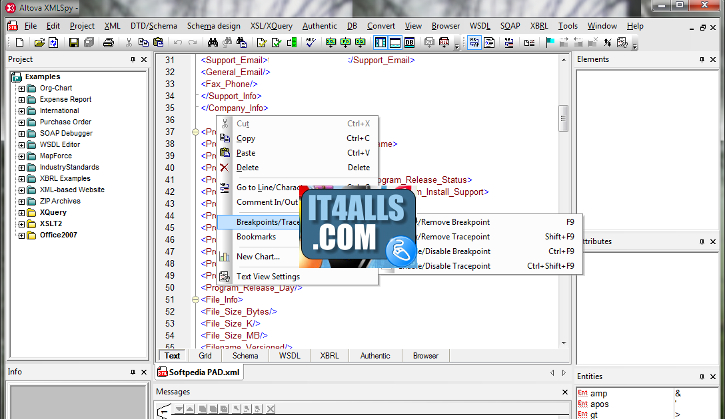Click the Open file folder icon
Image resolution: width=725 pixels, height=419 pixels.
click(x=39, y=43)
